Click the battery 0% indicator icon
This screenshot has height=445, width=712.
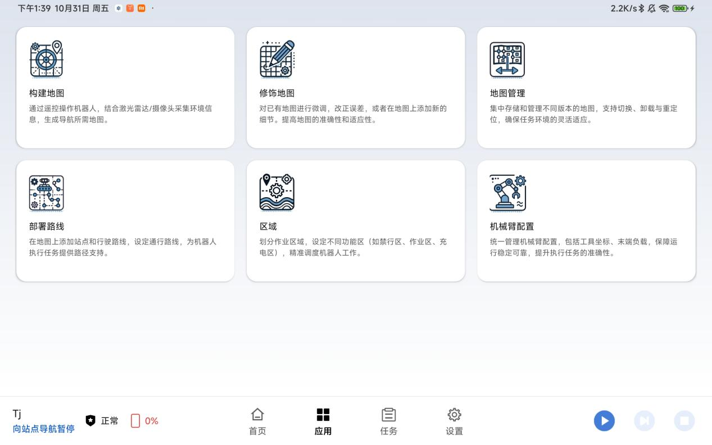tap(135, 421)
